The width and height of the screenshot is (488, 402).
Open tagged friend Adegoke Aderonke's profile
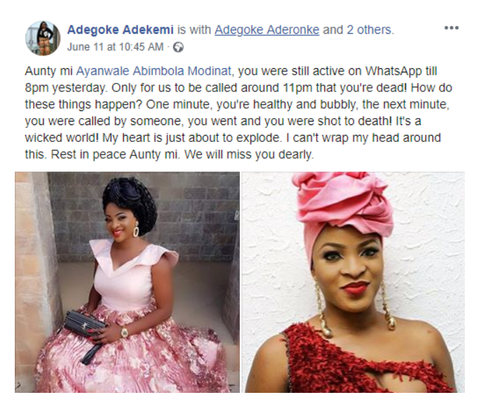[267, 30]
